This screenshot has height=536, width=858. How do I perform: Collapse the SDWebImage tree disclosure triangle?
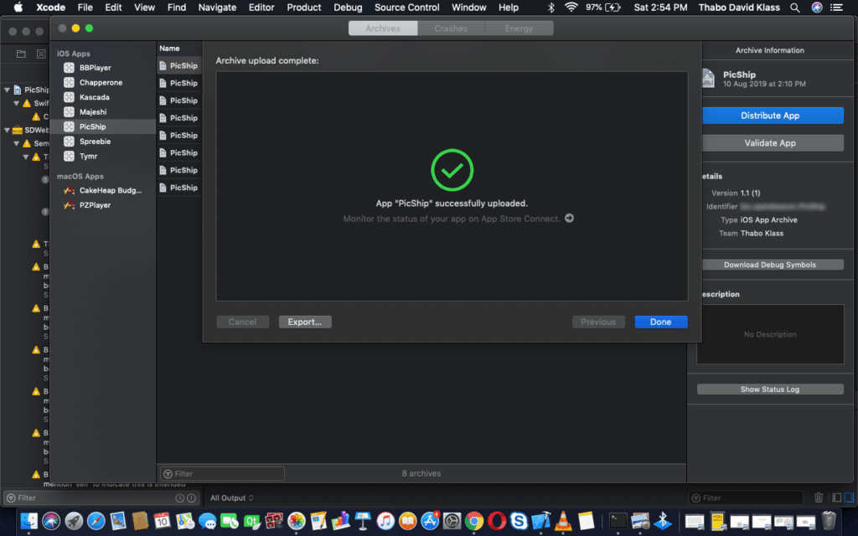pyautogui.click(x=7, y=131)
